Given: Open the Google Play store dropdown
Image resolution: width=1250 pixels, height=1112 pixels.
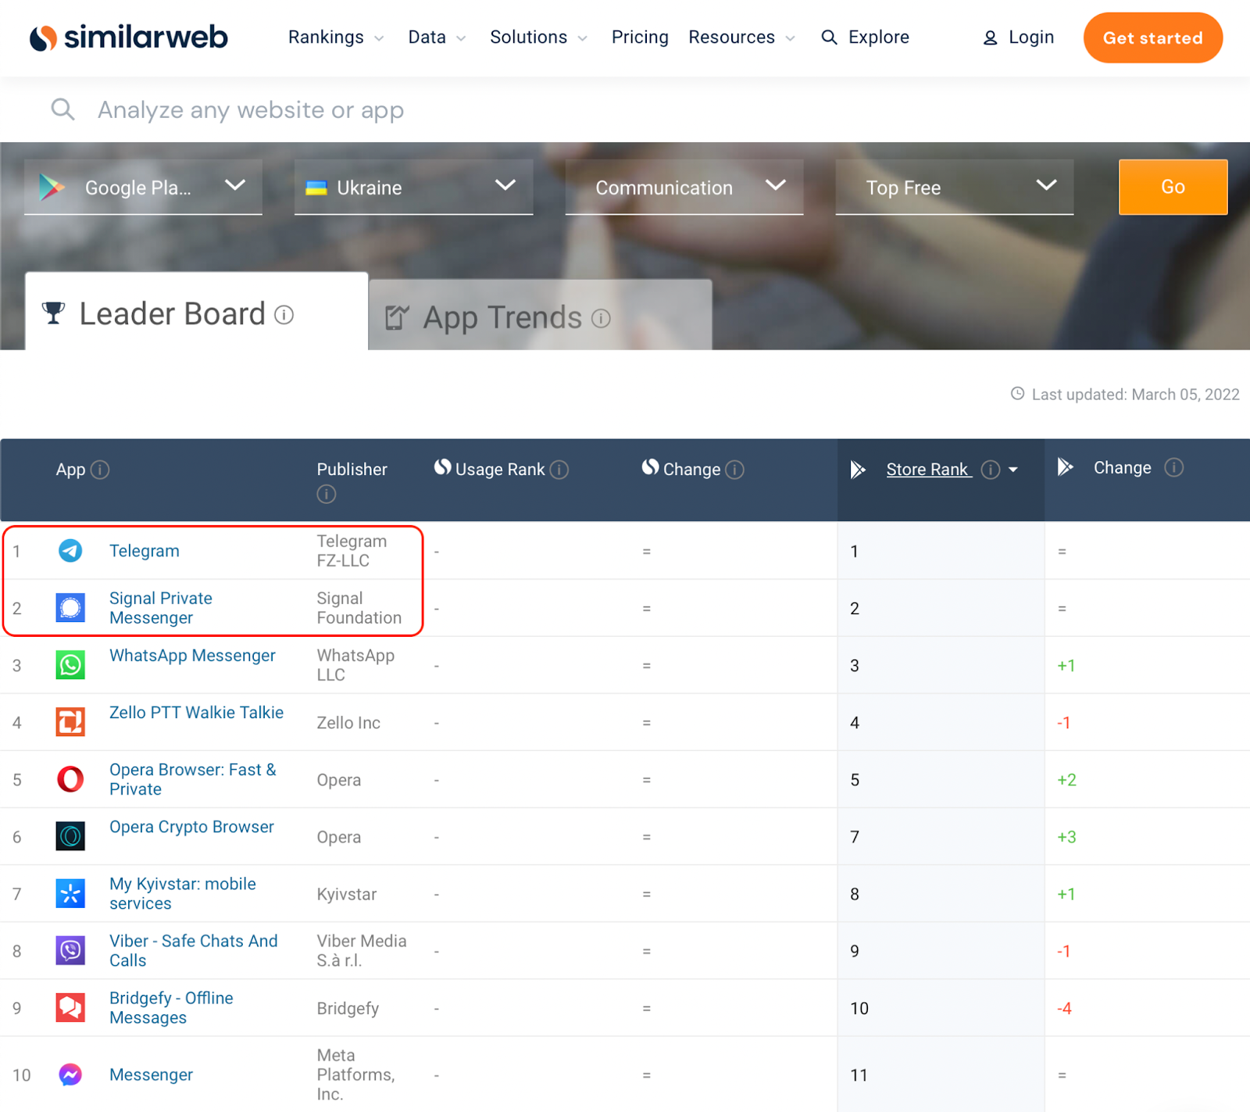Looking at the screenshot, I should click(143, 187).
